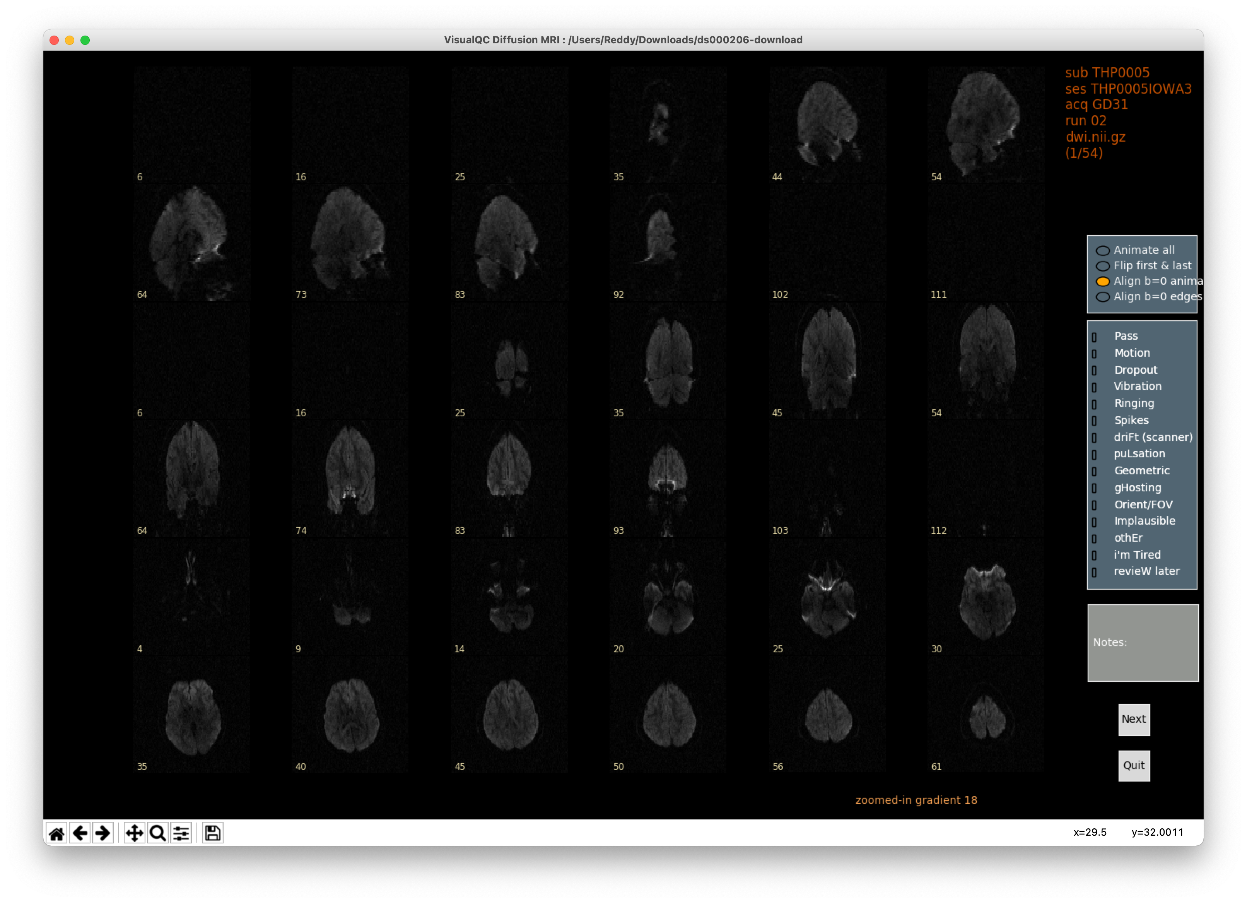The width and height of the screenshot is (1247, 903).
Task: Check the Ringing rating box
Action: point(1094,404)
